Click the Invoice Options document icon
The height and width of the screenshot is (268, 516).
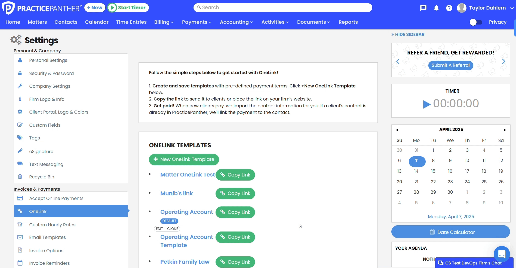20,250
